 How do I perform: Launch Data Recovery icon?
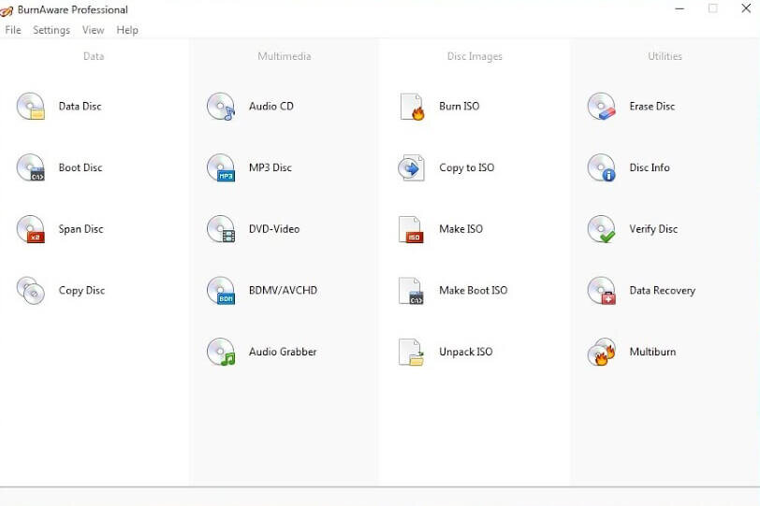pos(602,291)
